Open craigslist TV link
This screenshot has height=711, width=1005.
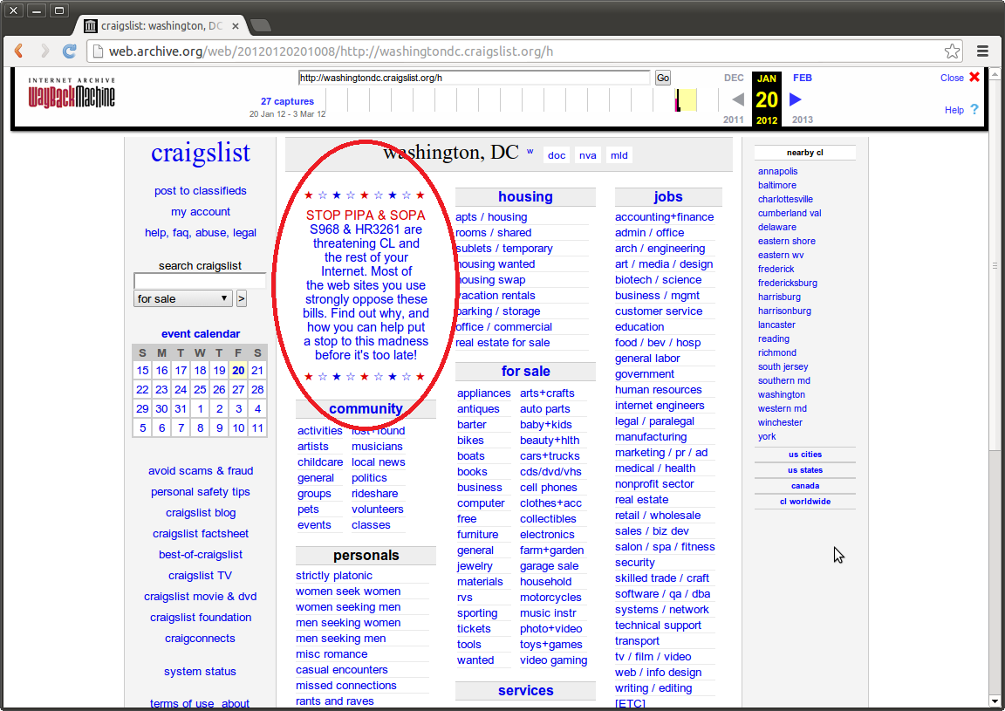pyautogui.click(x=200, y=576)
